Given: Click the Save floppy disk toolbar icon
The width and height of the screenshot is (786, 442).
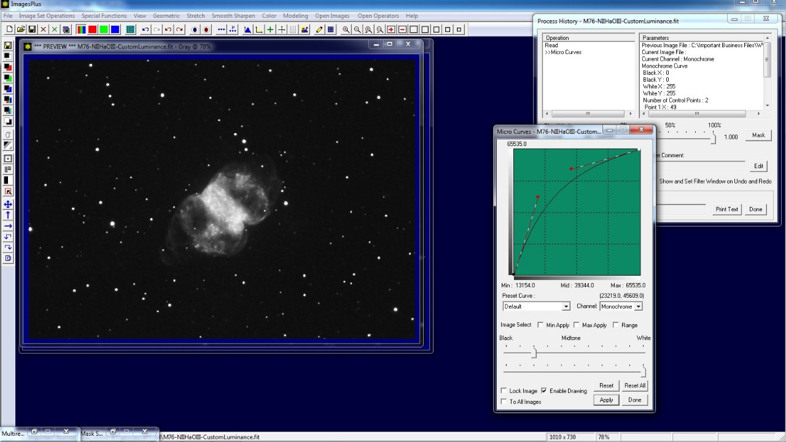Looking at the screenshot, I should click(x=32, y=29).
